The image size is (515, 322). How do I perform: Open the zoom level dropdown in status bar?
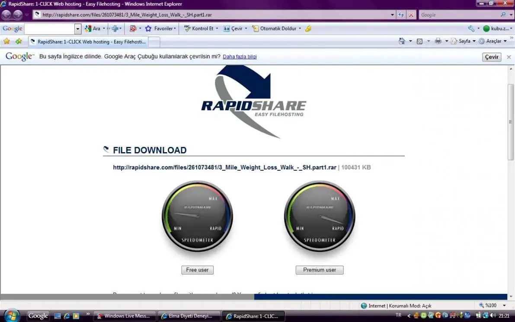(x=504, y=305)
